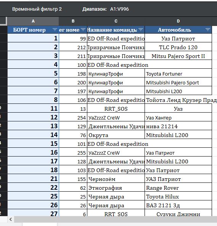Select БОРТ номер cell with value 11

[x=33, y=108]
